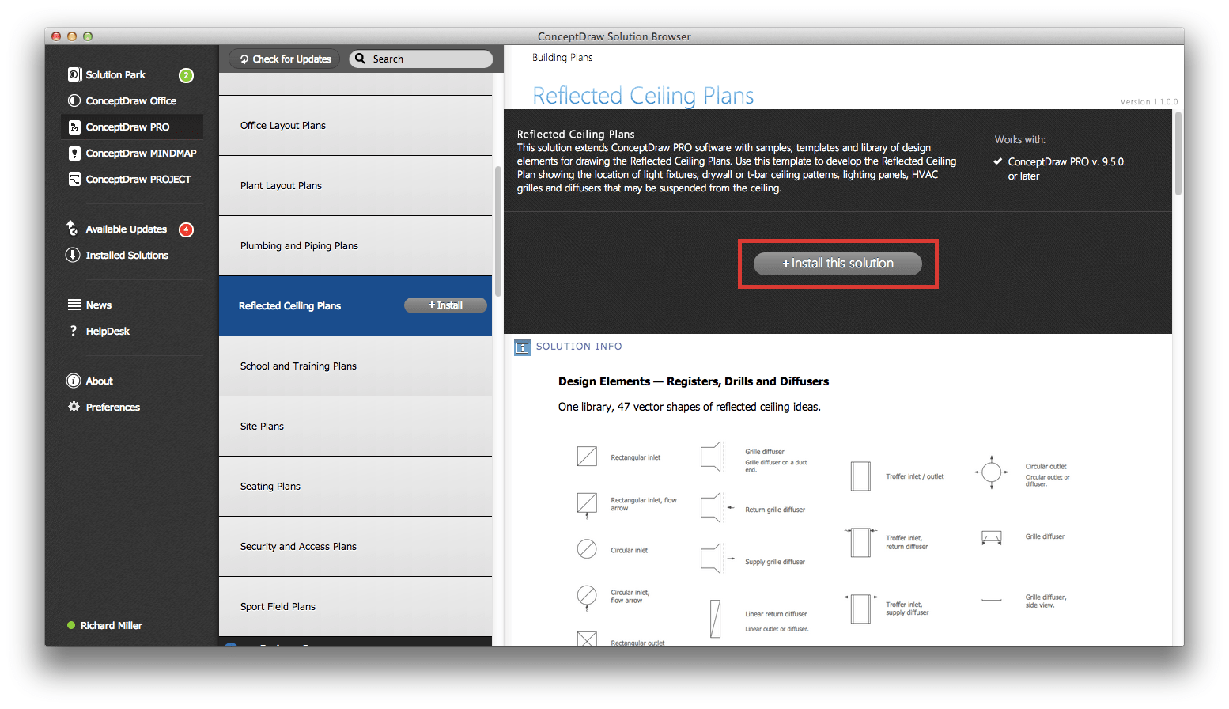This screenshot has height=709, width=1229.
Task: Click the solution list scrollbar
Action: [498, 231]
